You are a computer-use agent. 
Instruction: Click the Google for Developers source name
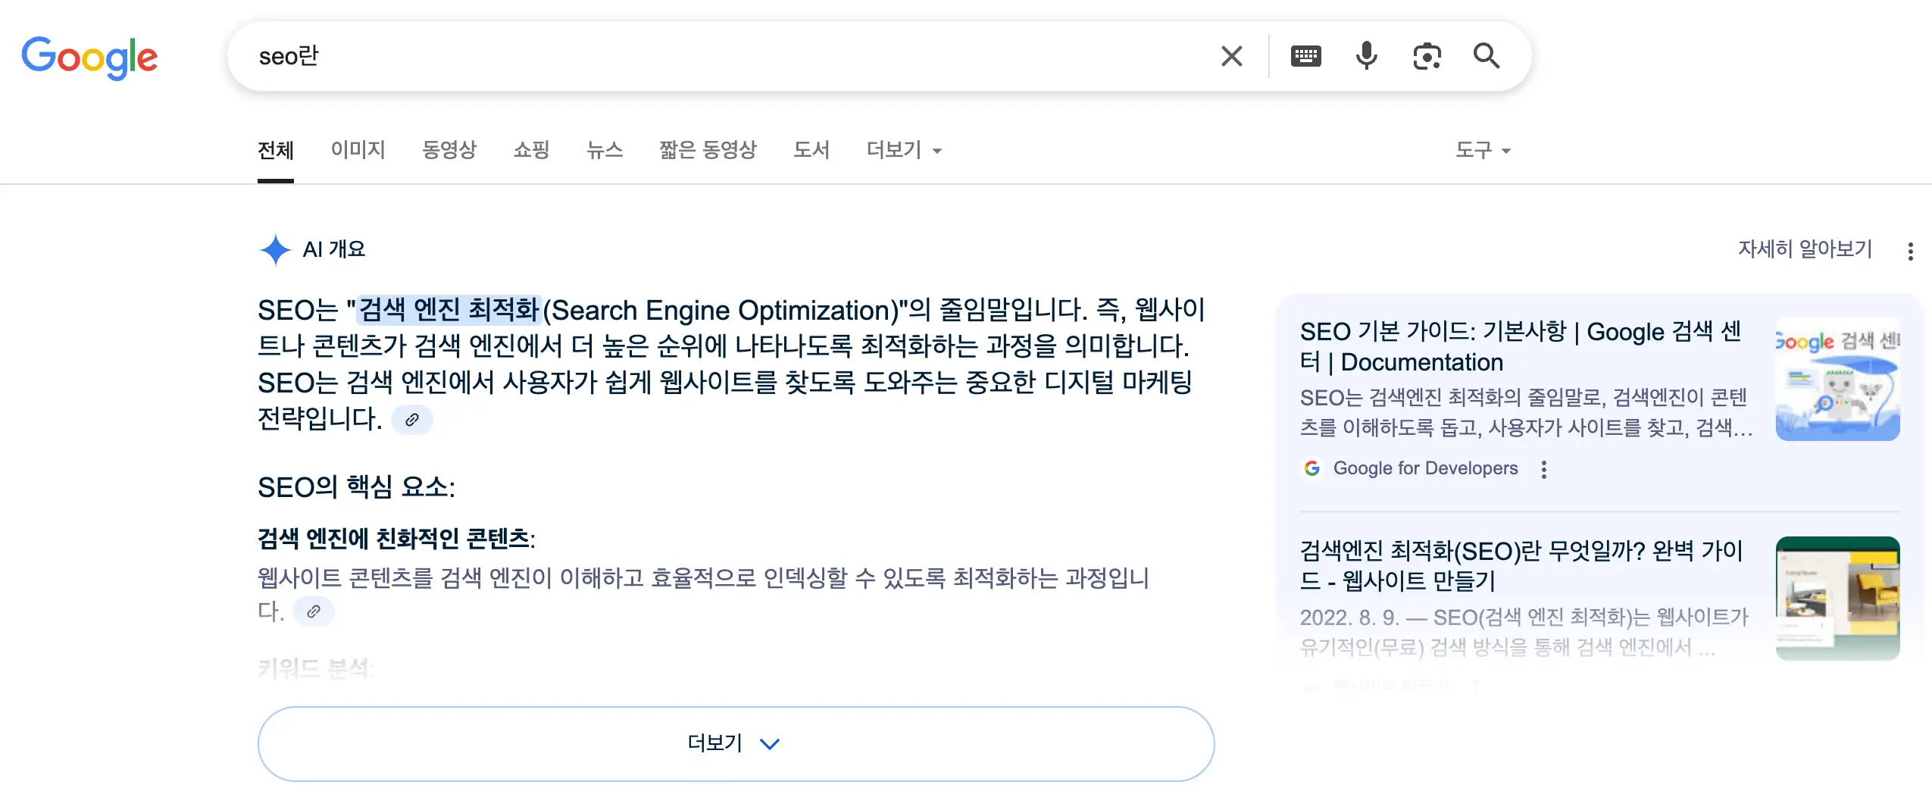1425,468
